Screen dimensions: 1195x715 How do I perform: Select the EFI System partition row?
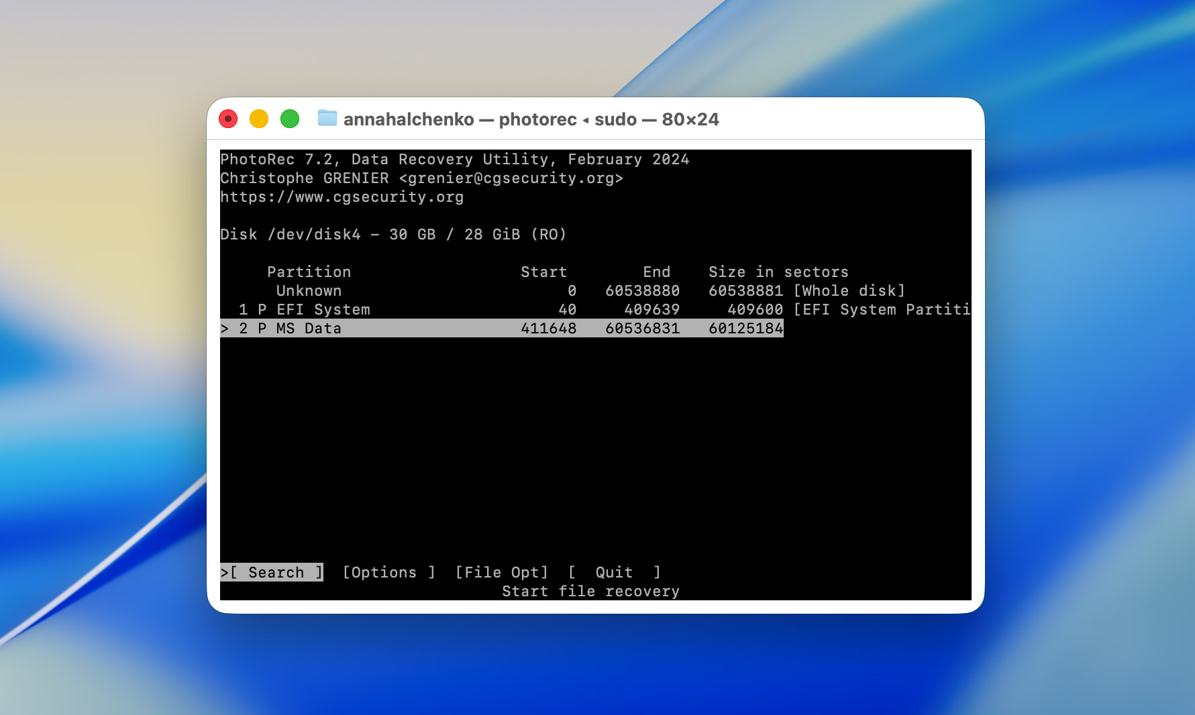tap(595, 309)
